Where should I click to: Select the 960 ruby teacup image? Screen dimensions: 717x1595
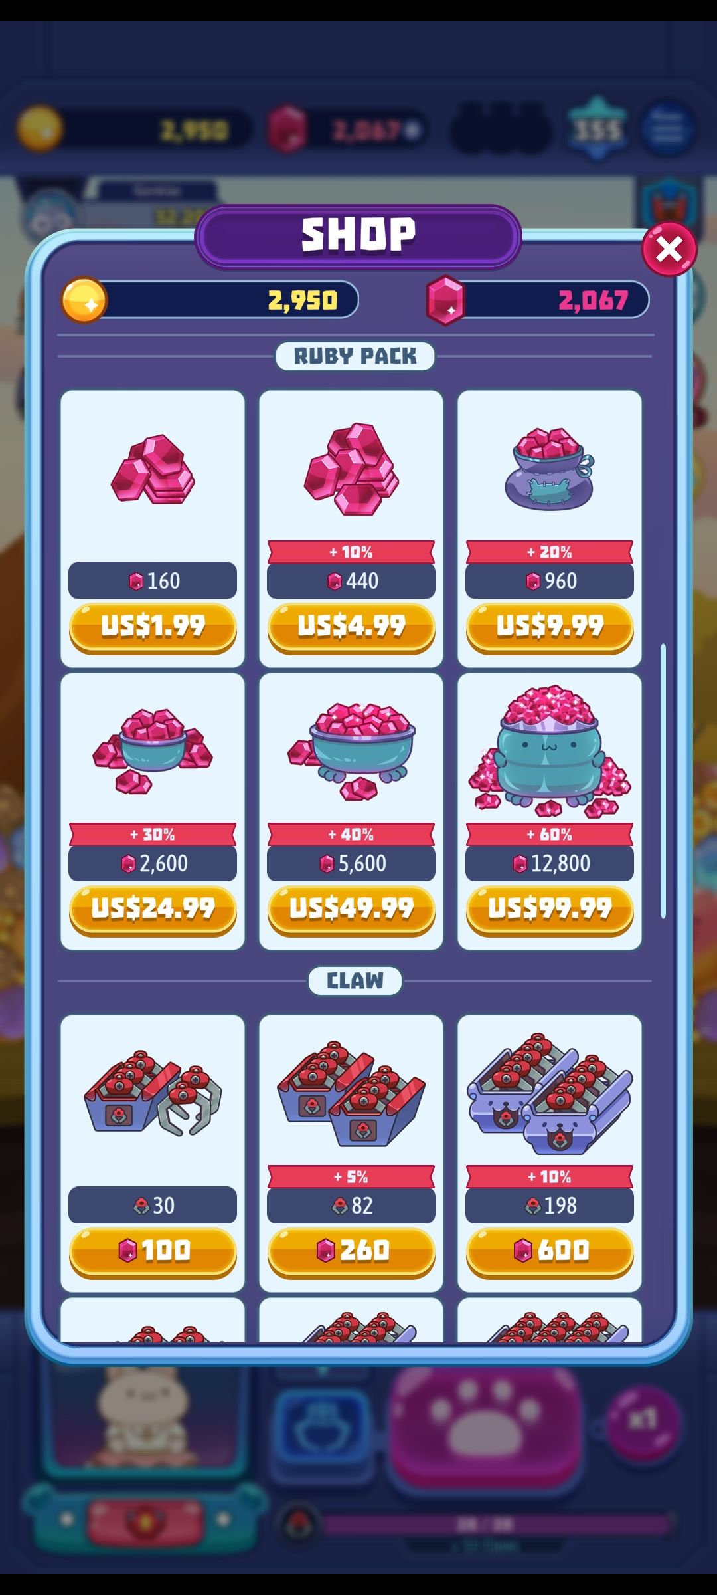coord(550,469)
